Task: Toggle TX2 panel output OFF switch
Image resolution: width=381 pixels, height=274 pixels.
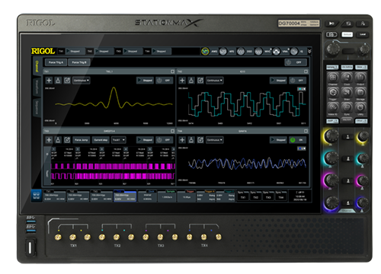Action: coord(298,81)
